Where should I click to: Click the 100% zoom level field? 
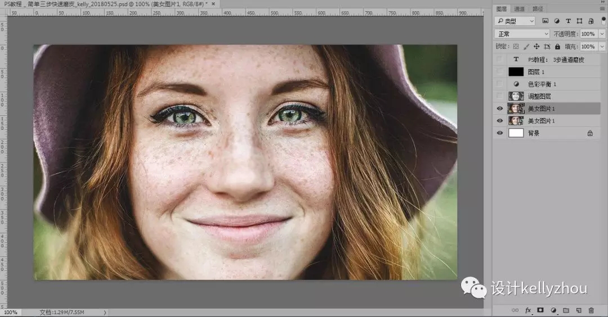click(x=11, y=313)
